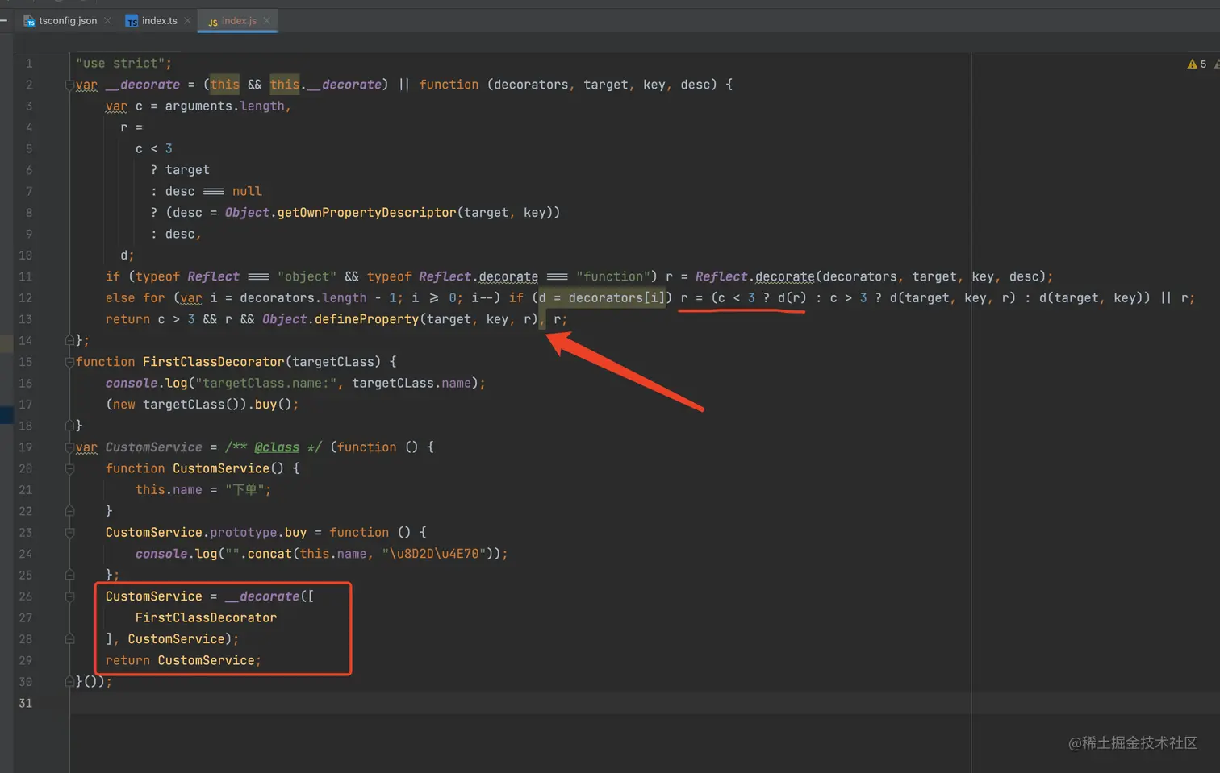
Task: Click FirstClassDecorator inside the array on line 27
Action: coord(206,617)
